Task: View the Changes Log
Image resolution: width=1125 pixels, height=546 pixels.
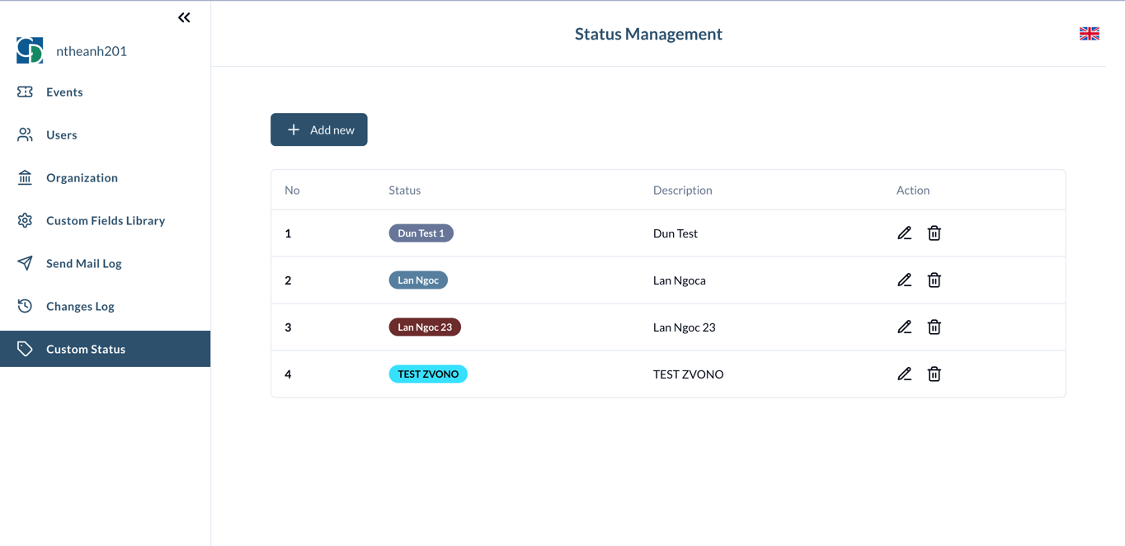Action: 80,307
